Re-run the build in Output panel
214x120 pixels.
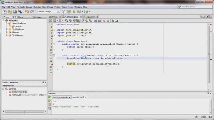coord(49,97)
